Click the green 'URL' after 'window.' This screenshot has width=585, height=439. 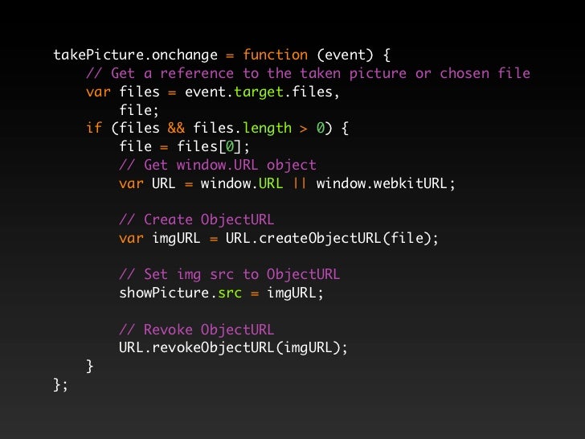(x=271, y=183)
